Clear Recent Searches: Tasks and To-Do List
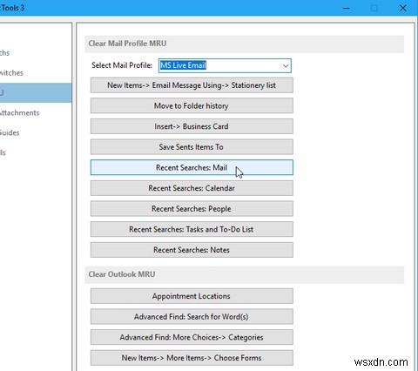This screenshot has width=418, height=371. [x=192, y=229]
